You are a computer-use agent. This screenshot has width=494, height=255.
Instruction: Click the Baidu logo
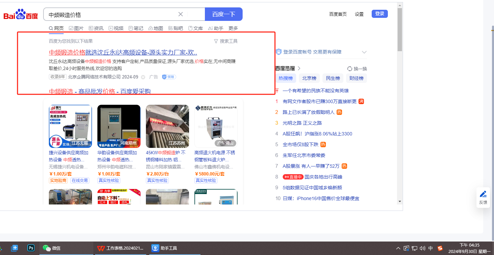pyautogui.click(x=21, y=15)
